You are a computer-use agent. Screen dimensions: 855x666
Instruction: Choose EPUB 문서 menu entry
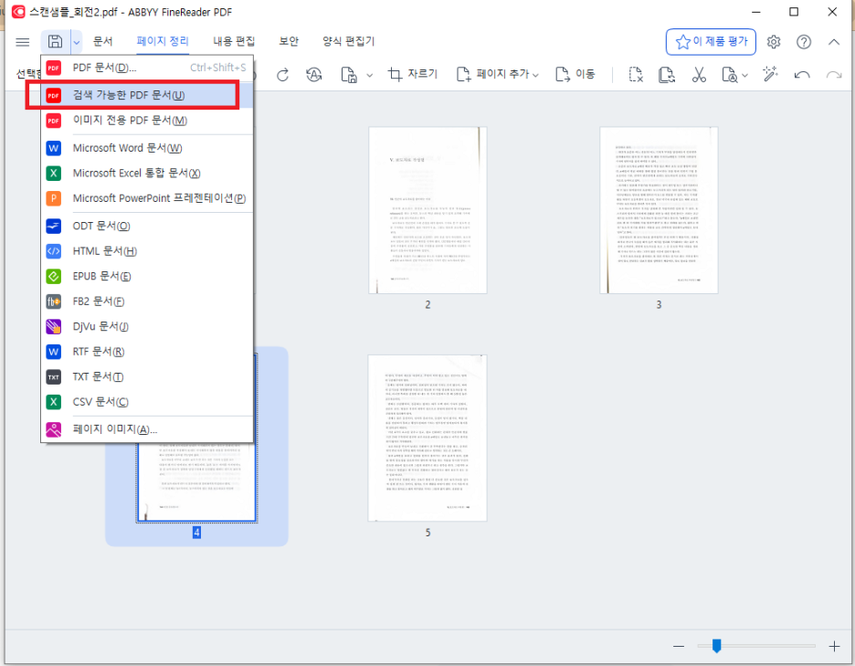pyautogui.click(x=147, y=276)
